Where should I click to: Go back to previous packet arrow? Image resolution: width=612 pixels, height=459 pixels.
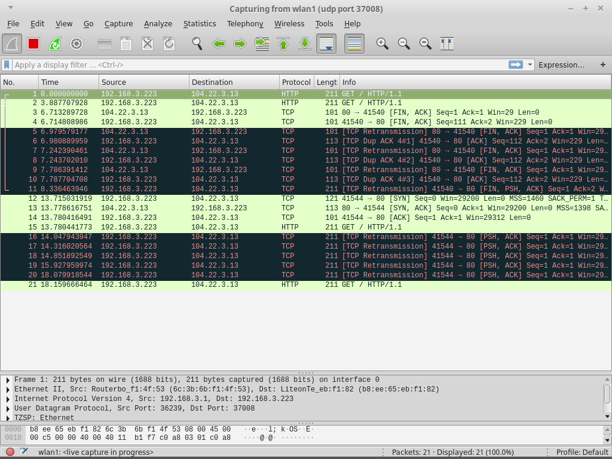pyautogui.click(x=219, y=43)
